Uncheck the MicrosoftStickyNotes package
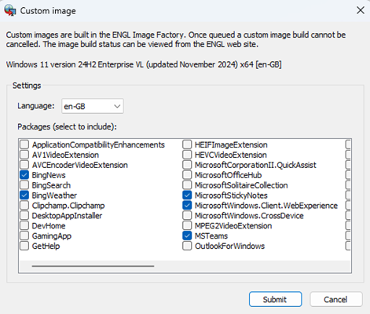Screen dimensions: 370x314 coord(187,195)
